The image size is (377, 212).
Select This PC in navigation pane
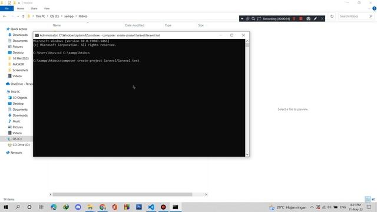(15, 92)
